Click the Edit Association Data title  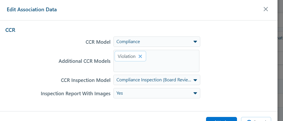point(32,10)
